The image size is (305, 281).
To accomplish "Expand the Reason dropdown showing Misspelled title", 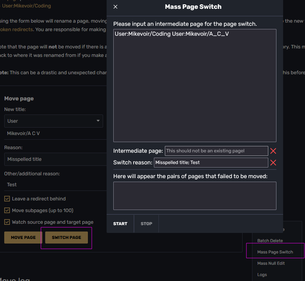I will [55, 159].
